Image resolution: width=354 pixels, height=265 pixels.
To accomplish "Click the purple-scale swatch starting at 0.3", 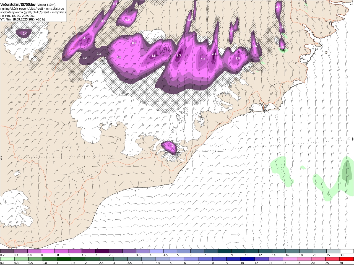I will point(20,251).
